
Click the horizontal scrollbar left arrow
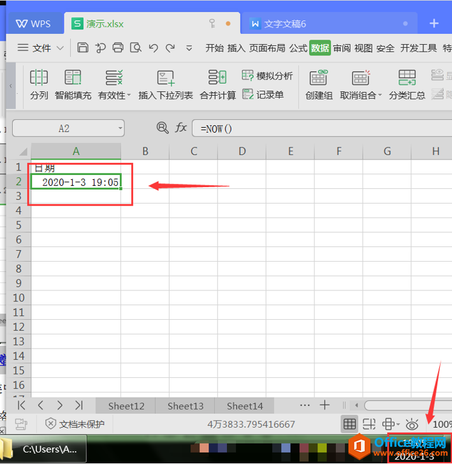[356, 405]
